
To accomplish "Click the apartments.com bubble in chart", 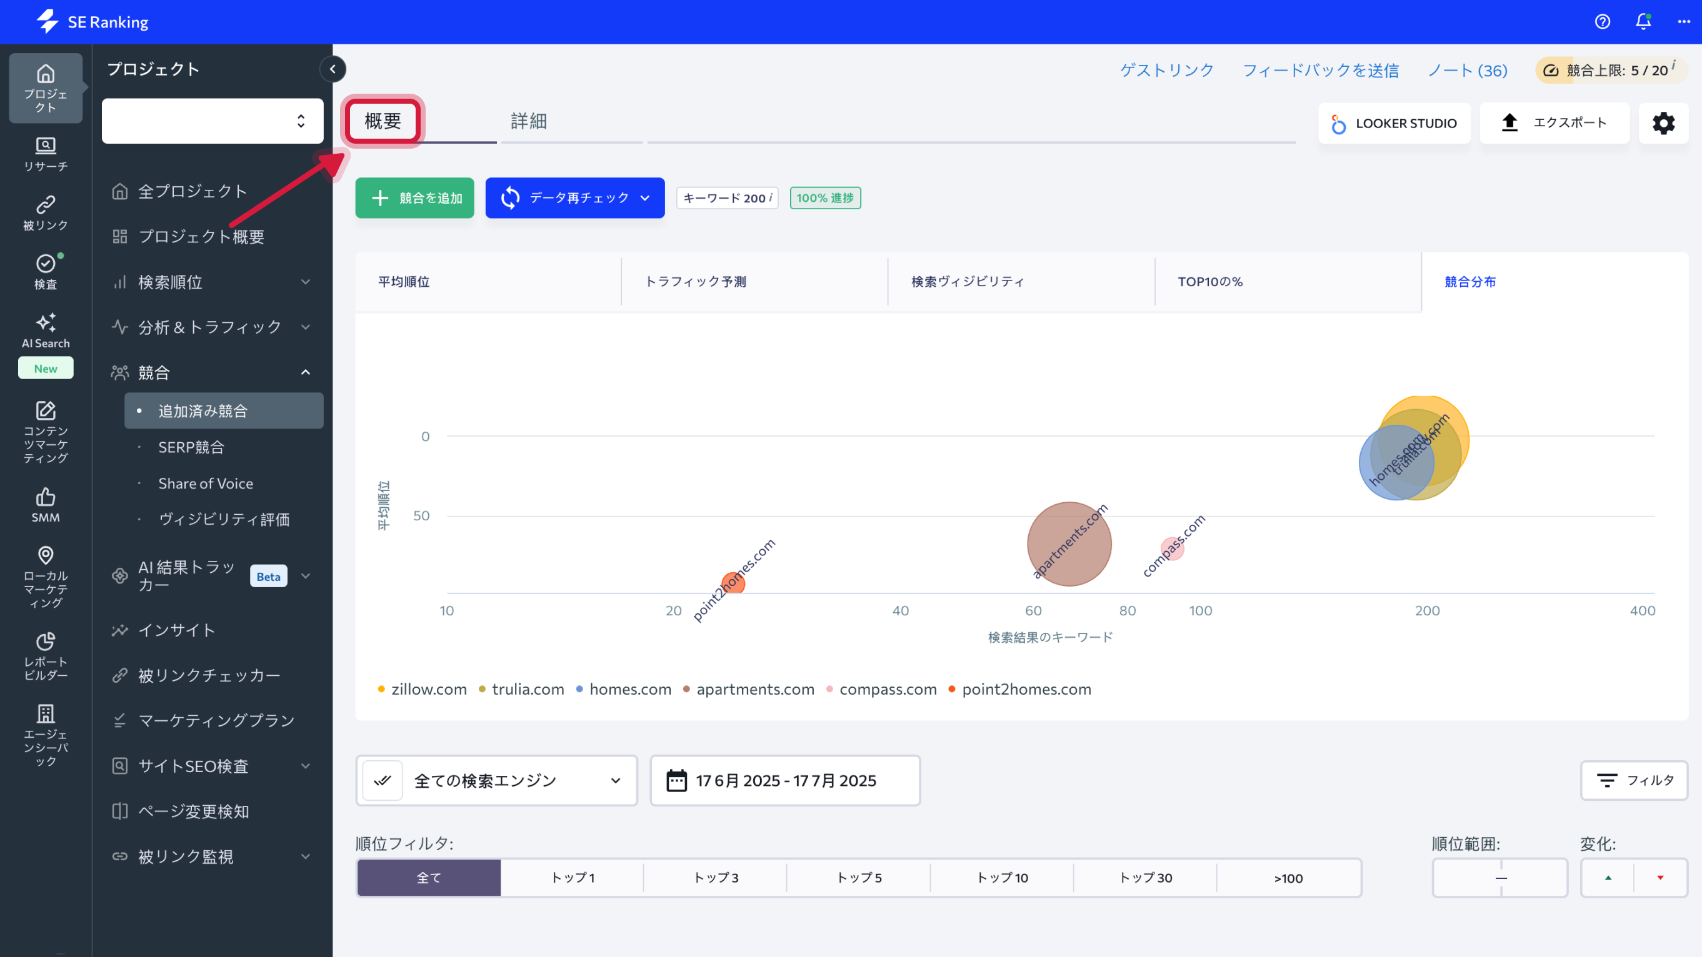I will (x=1069, y=543).
